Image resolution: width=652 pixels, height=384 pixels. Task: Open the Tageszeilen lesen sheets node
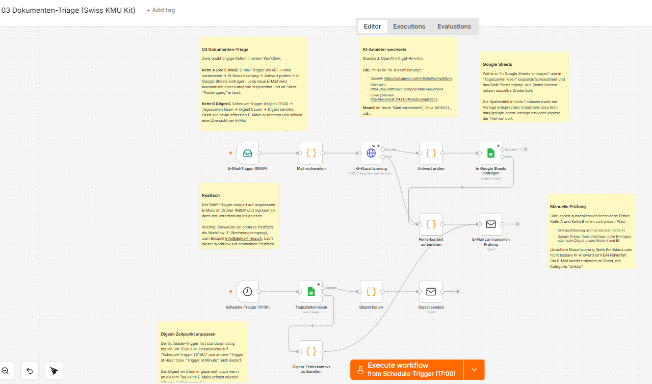(311, 292)
